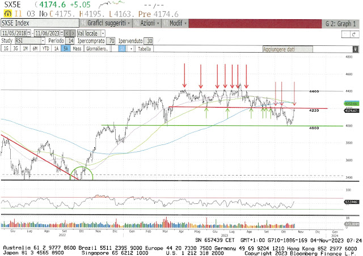
Task: Click the black 4174.67 last price tag
Action: (352, 111)
